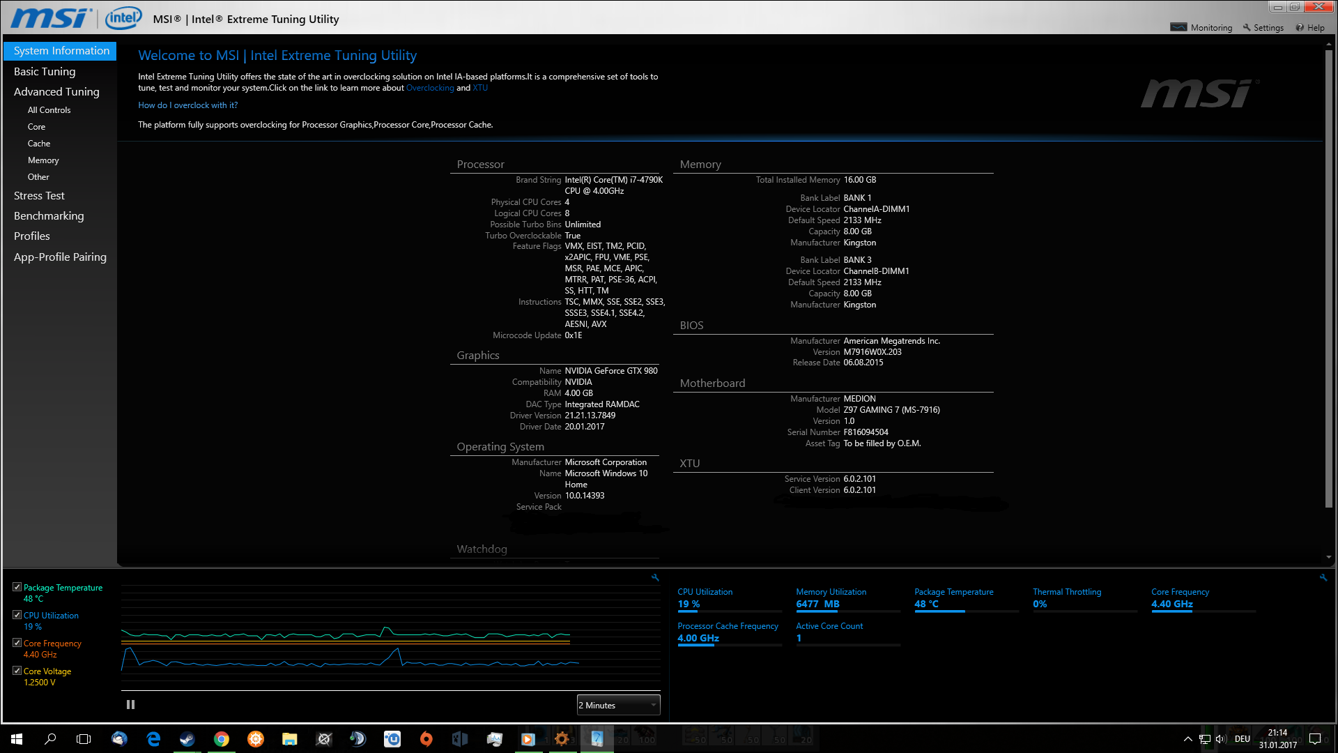Screen dimensions: 1338x753
Task: Toggle CPU Utilization graph checkbox
Action: [x=17, y=615]
